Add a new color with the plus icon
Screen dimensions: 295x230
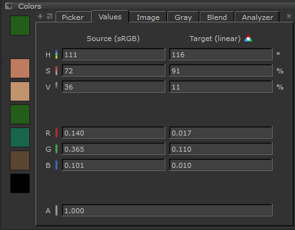point(41,16)
